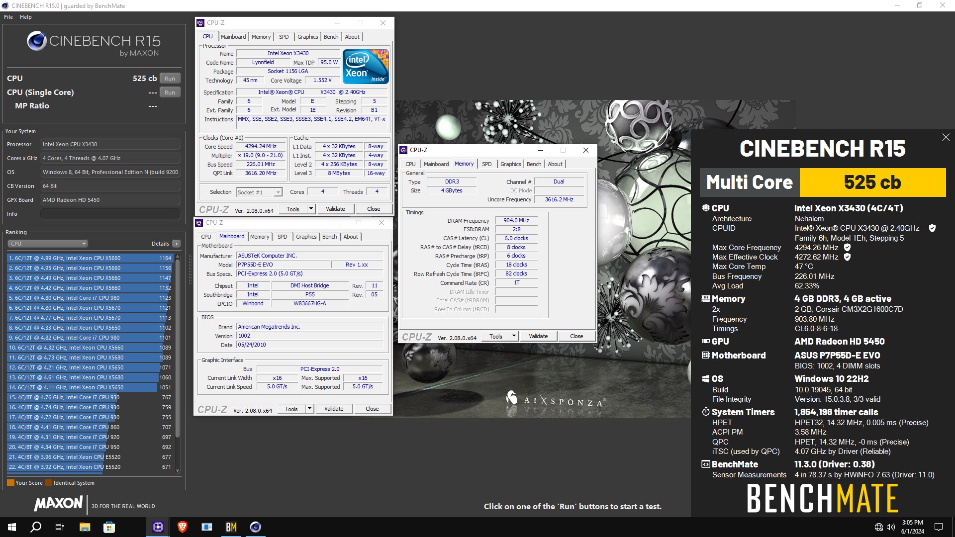Click the Your Score legend swatch
Screen dimensions: 955x537
(10, 483)
